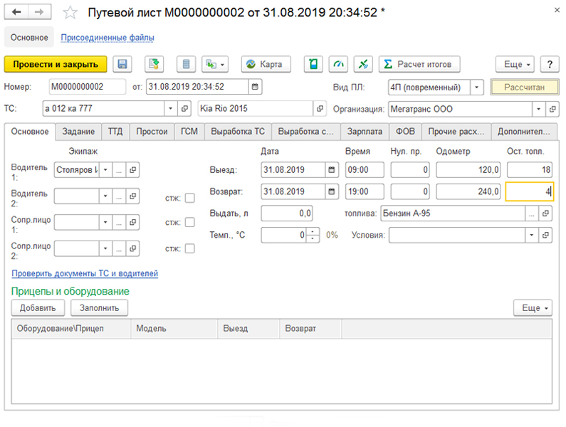Switch to the ТТД tab
The height and width of the screenshot is (427, 566).
tap(115, 132)
